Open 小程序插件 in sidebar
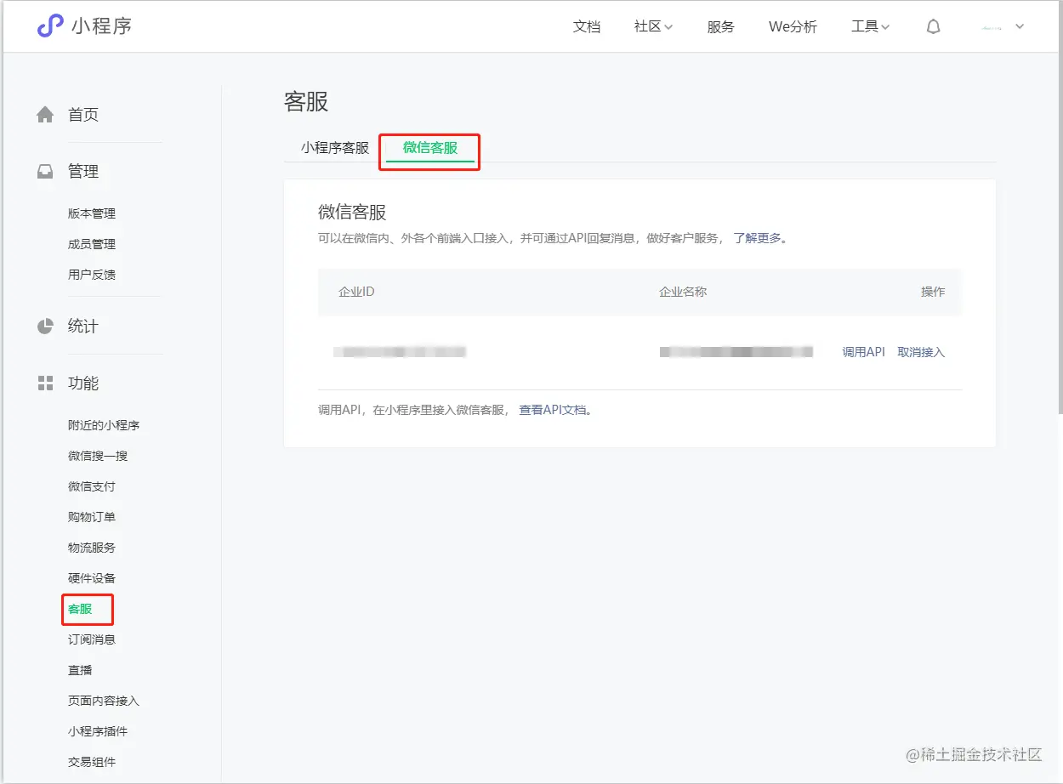The height and width of the screenshot is (784, 1063). point(98,731)
